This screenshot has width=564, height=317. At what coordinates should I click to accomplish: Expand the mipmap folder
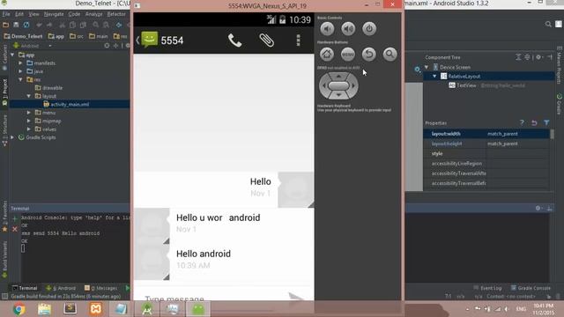(x=29, y=121)
